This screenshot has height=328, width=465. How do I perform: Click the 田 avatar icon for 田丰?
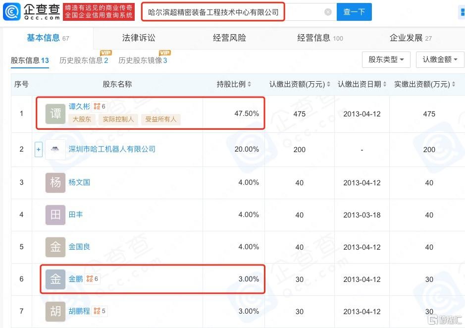[x=55, y=215]
